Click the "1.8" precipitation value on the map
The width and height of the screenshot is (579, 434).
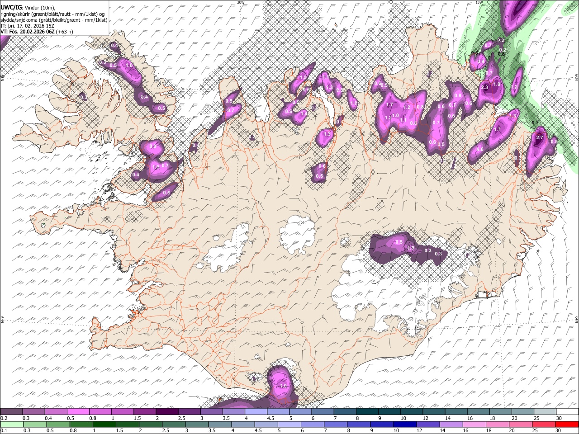pos(497,84)
